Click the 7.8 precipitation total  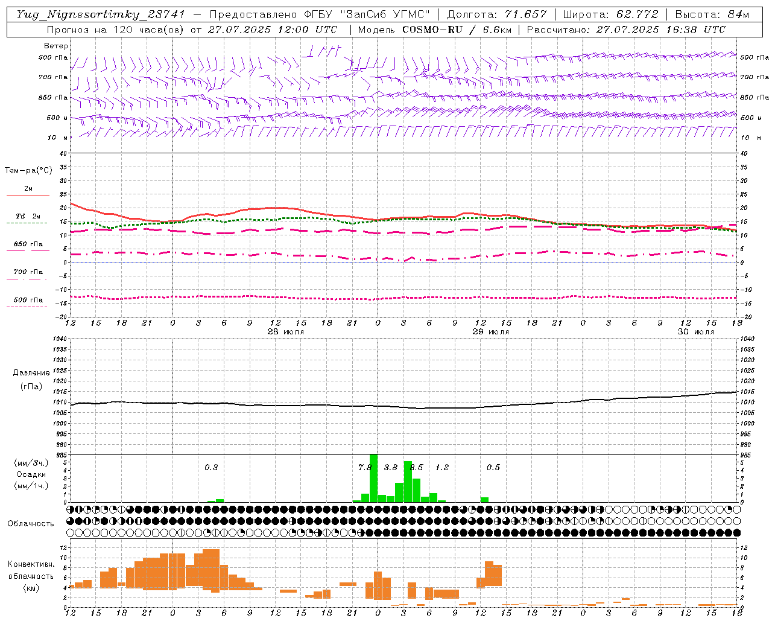pos(364,468)
